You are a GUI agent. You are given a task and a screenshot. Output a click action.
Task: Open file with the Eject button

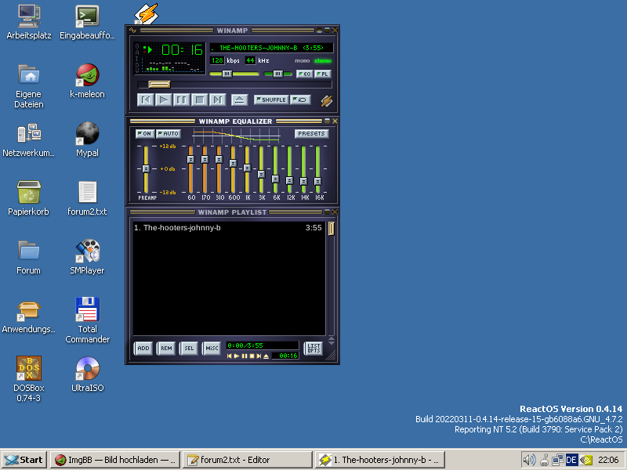click(239, 100)
